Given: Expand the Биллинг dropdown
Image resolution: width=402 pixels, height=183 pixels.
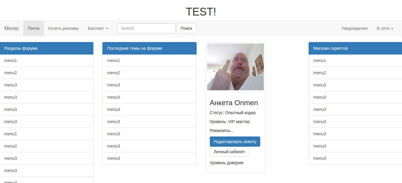Looking at the screenshot, I should (98, 28).
